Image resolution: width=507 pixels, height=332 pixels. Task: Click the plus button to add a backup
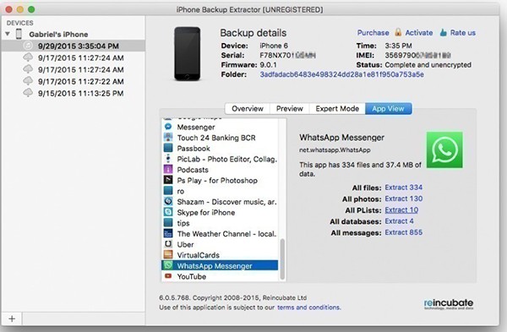12,318
